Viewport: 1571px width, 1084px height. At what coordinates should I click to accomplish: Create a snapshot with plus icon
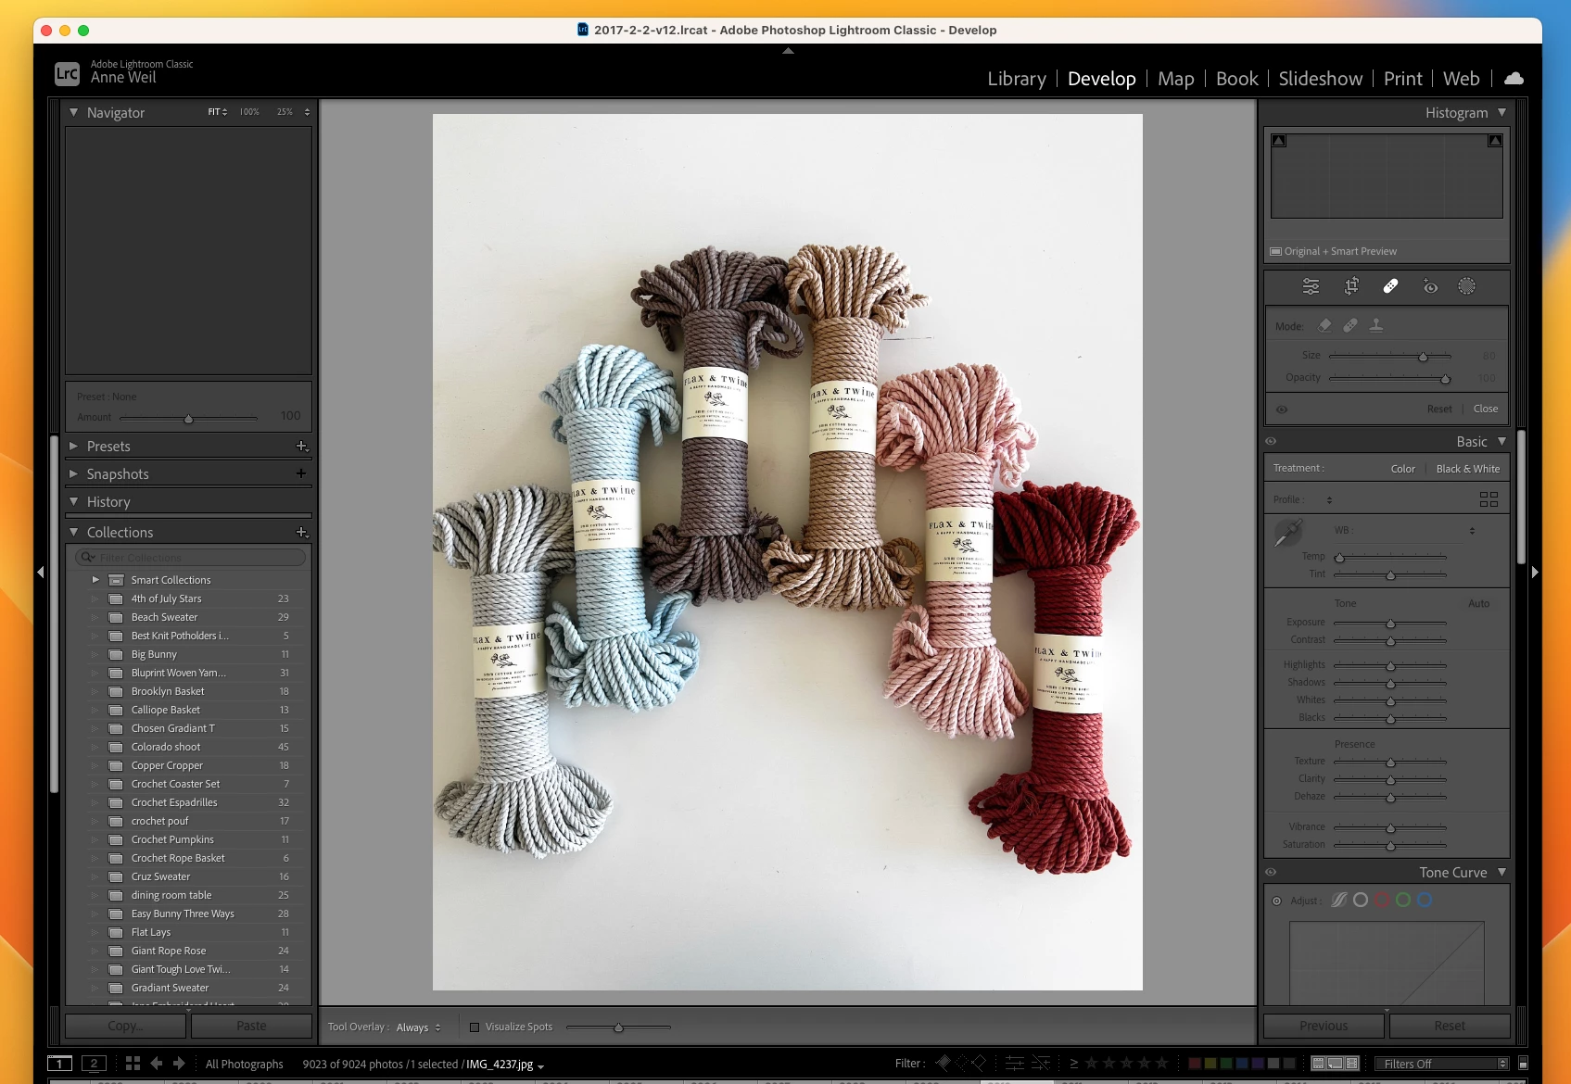pos(301,473)
